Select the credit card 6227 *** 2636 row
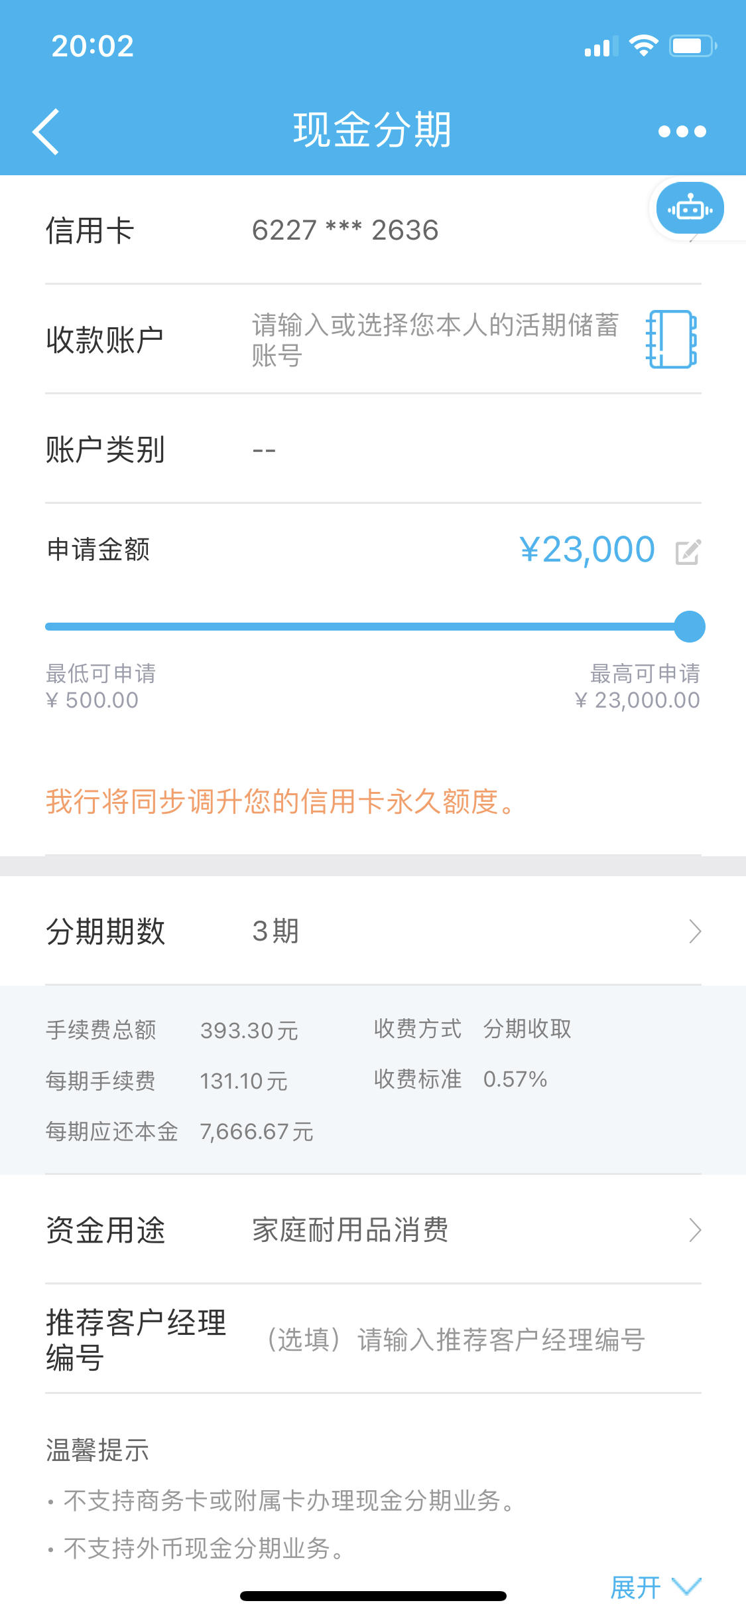The height and width of the screenshot is (1617, 746). (373, 230)
